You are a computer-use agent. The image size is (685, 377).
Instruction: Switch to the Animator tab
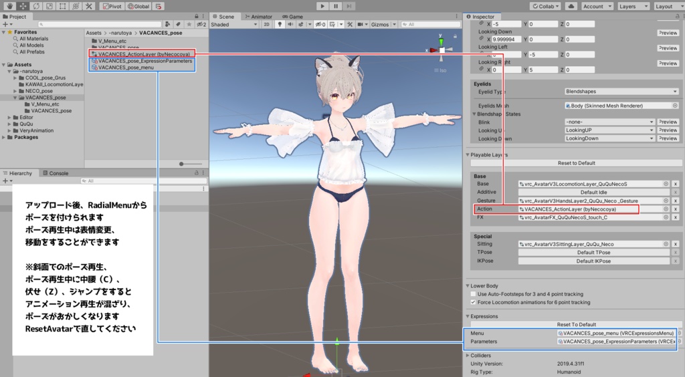tap(259, 16)
